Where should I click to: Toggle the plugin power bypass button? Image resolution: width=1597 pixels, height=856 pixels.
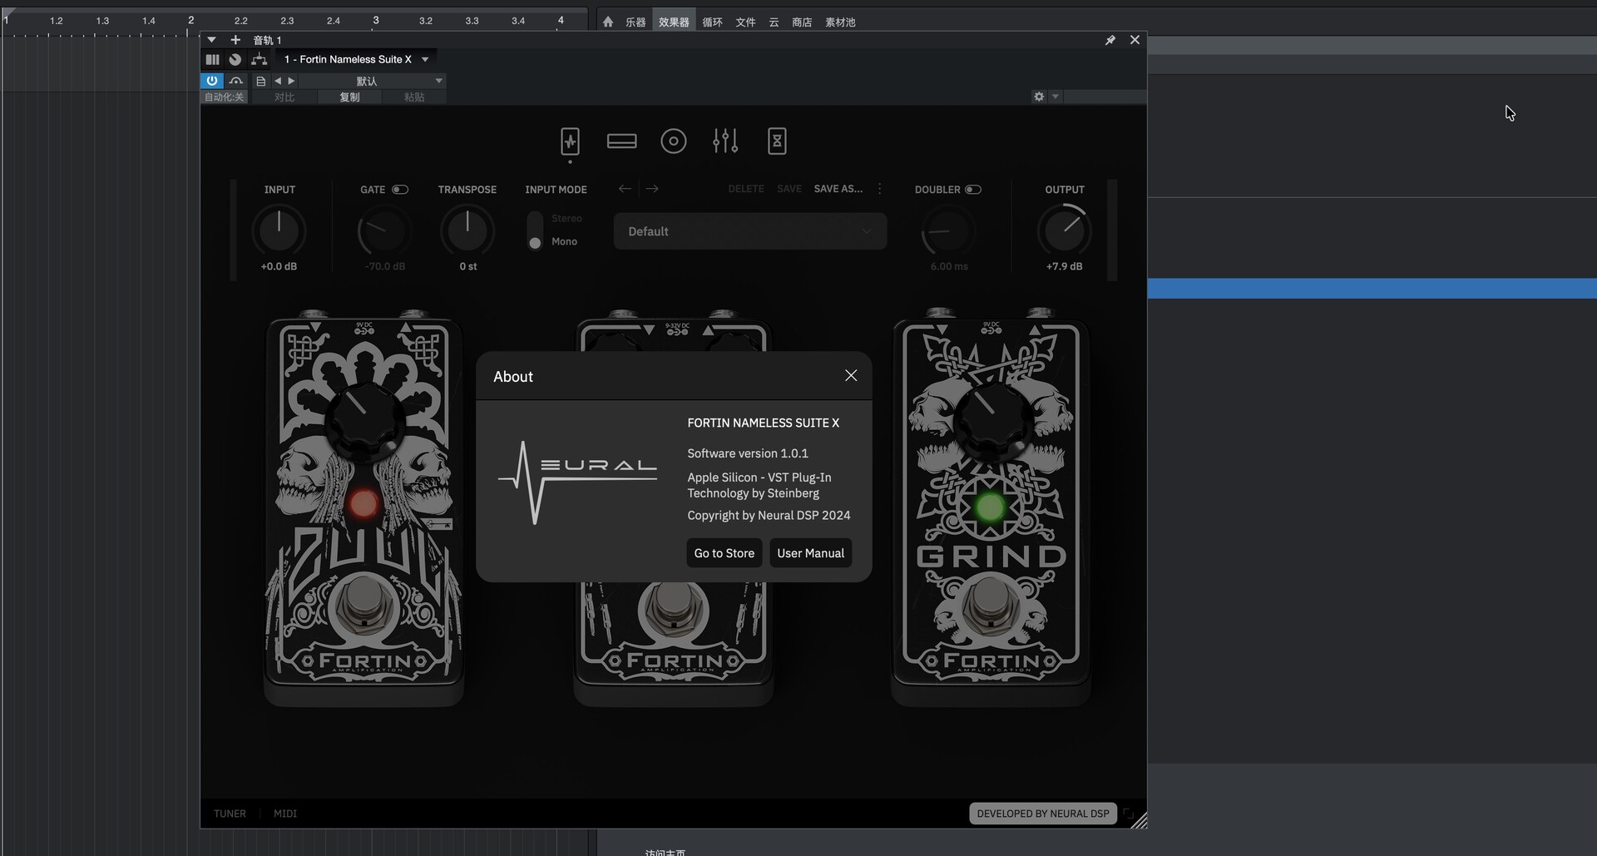click(212, 81)
